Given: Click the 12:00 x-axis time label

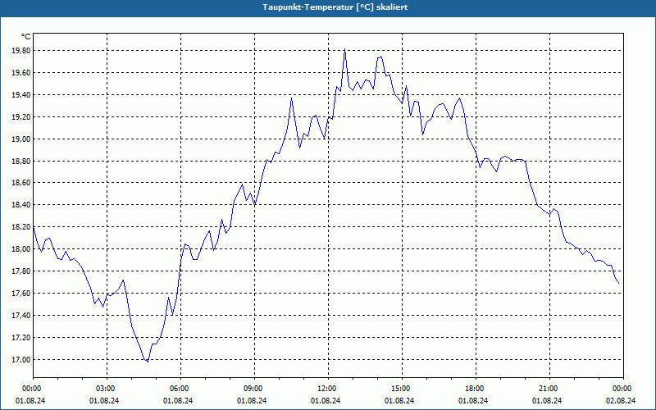Looking at the screenshot, I should pyautogui.click(x=326, y=389).
